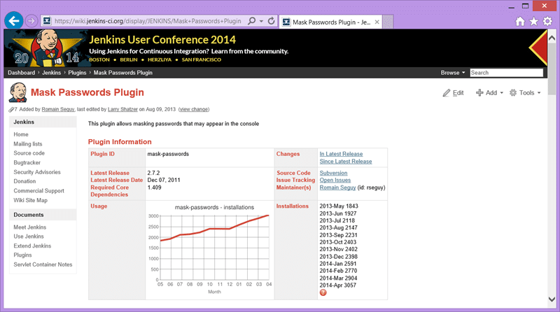Screen dimensions: 560x312
Task: Click the installations usage chart
Action: tap(210, 249)
